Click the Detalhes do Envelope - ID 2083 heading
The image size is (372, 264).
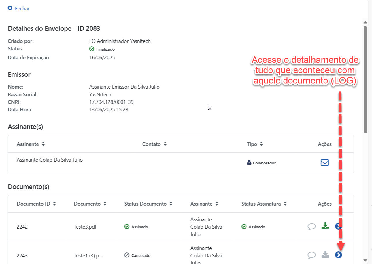(x=54, y=28)
